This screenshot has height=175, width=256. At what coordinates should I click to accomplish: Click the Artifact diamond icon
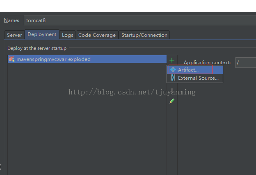click(173, 70)
